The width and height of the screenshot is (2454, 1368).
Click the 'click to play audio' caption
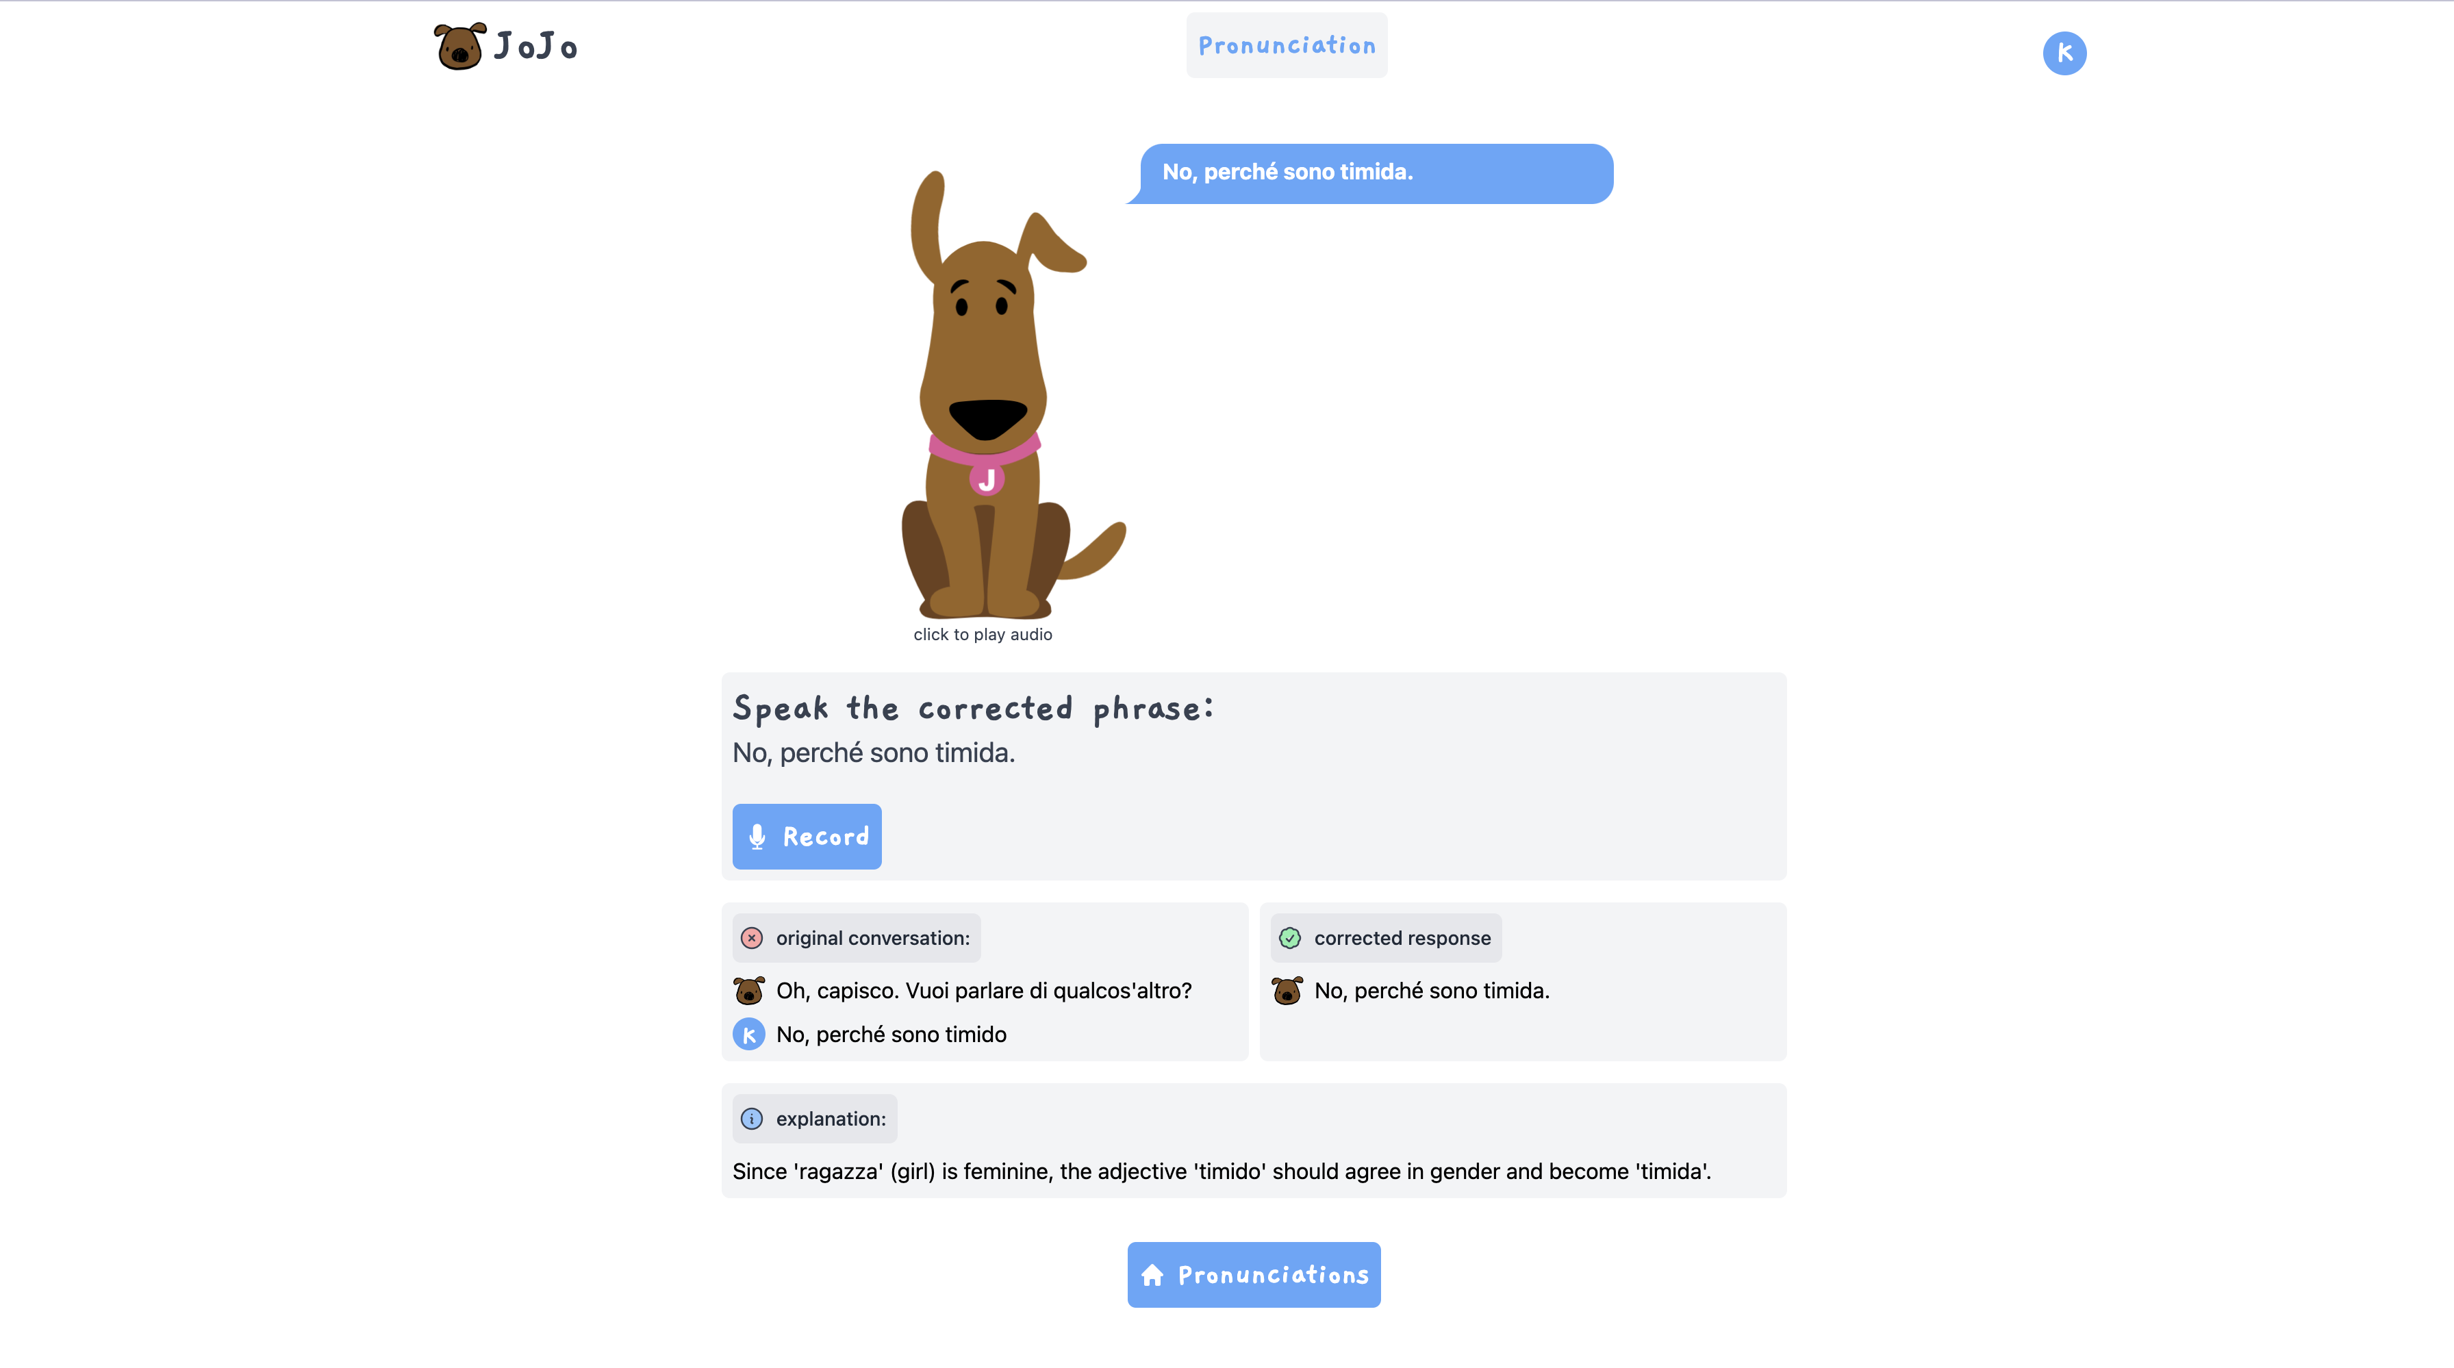pos(983,635)
